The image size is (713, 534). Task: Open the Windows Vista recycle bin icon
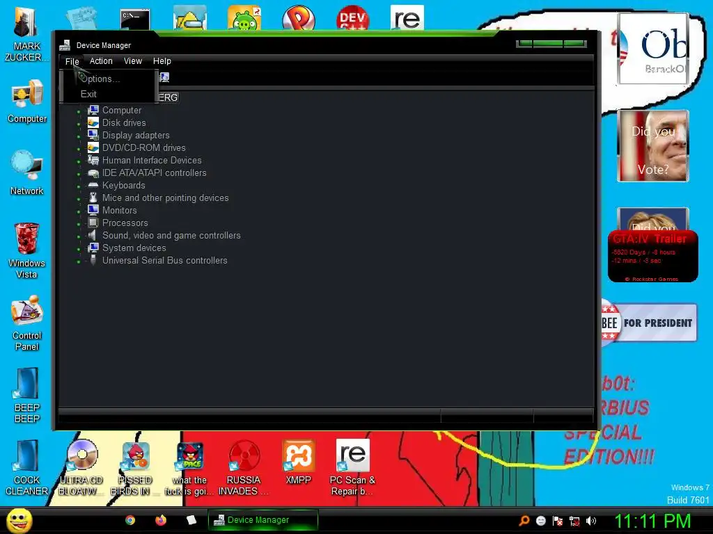[x=27, y=250]
